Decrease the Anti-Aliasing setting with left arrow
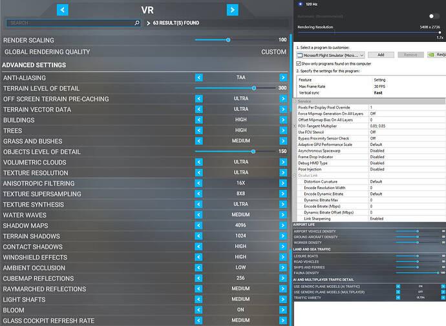 click(x=199, y=77)
